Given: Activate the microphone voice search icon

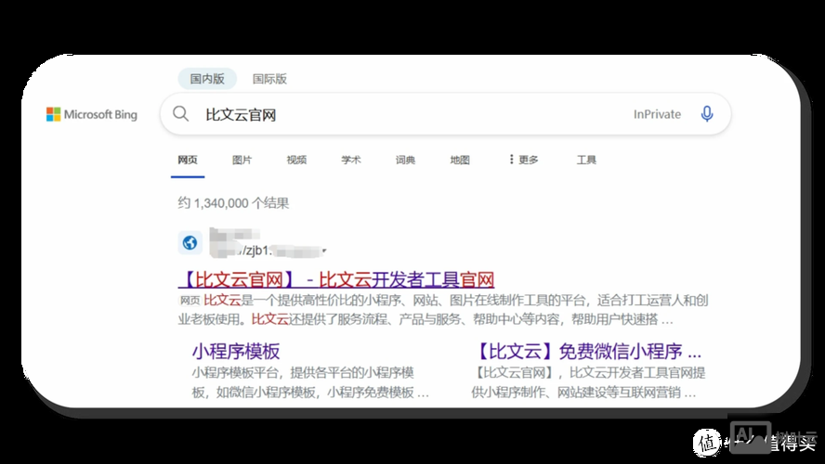Looking at the screenshot, I should point(707,113).
